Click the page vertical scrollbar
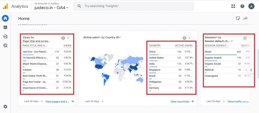 (x=258, y=64)
